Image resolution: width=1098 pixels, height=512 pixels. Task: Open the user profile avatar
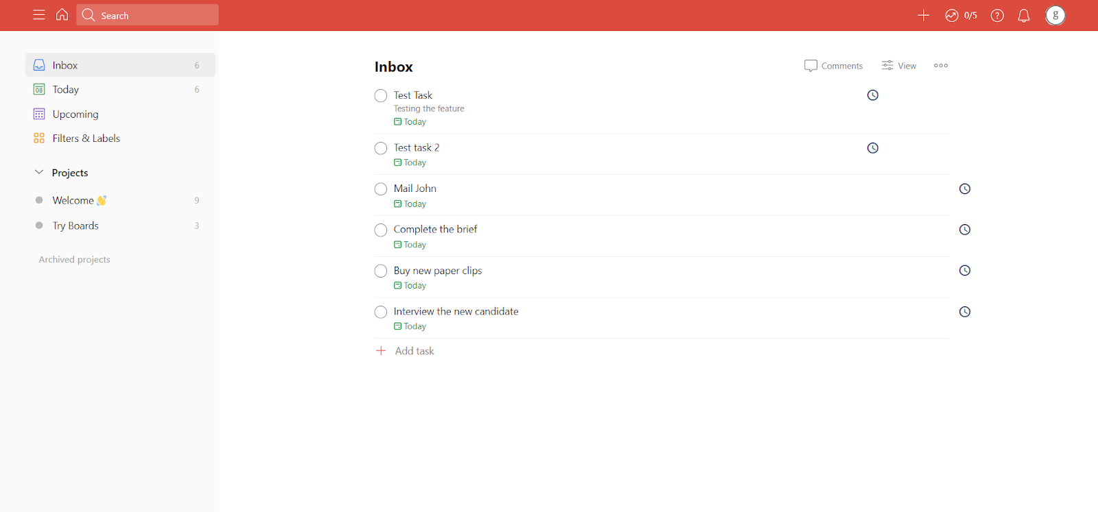(x=1055, y=15)
